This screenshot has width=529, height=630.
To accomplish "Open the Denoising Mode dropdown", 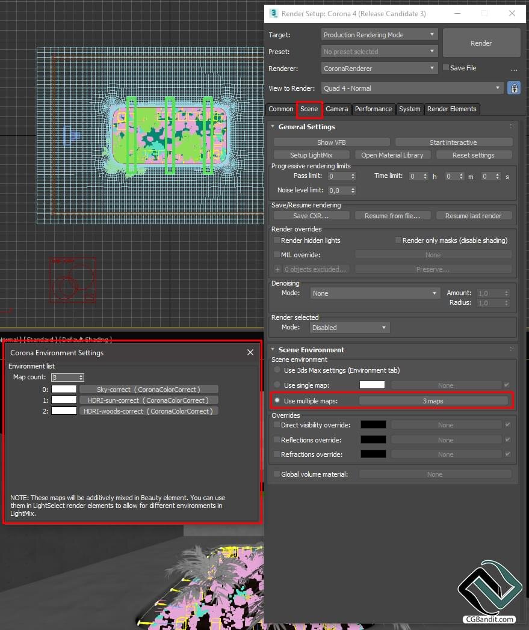I will click(374, 293).
